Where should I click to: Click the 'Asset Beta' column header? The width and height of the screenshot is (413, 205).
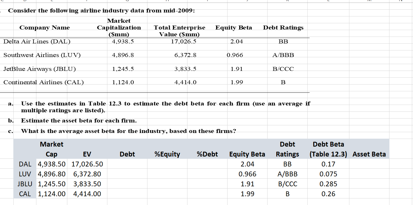pyautogui.click(x=369, y=154)
